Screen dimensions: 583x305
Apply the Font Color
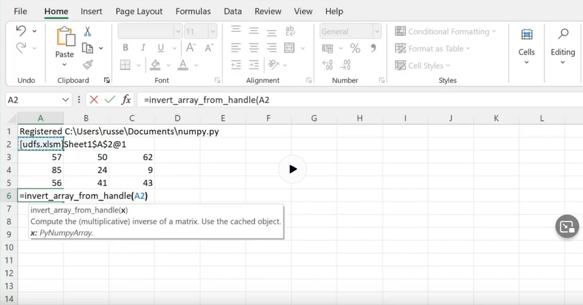click(x=183, y=65)
